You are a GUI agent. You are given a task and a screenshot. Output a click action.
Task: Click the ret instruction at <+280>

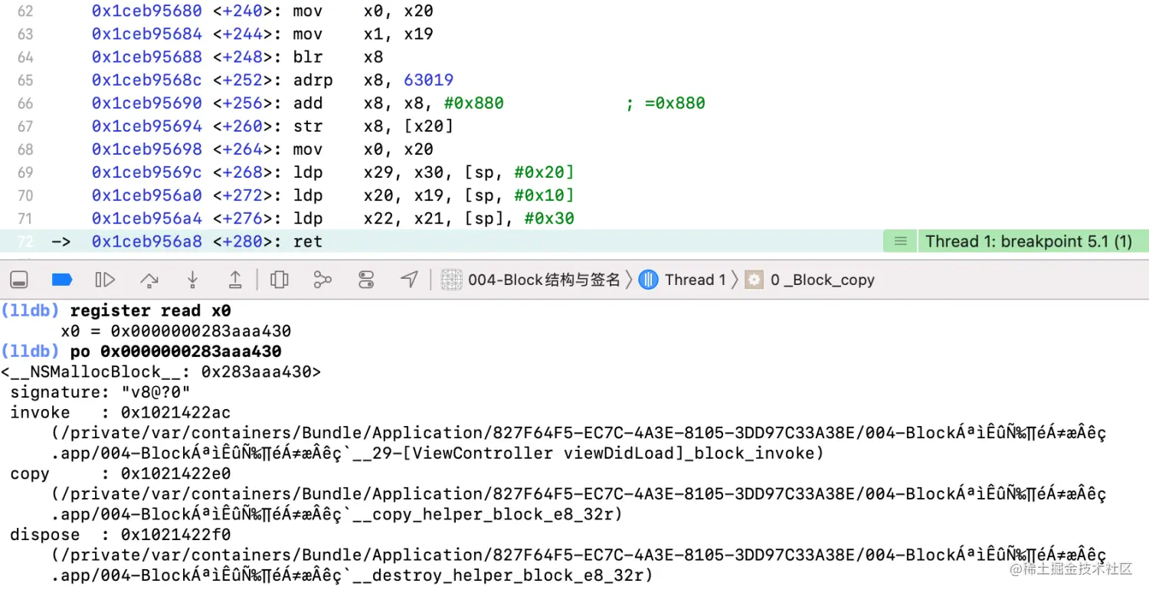tap(308, 241)
